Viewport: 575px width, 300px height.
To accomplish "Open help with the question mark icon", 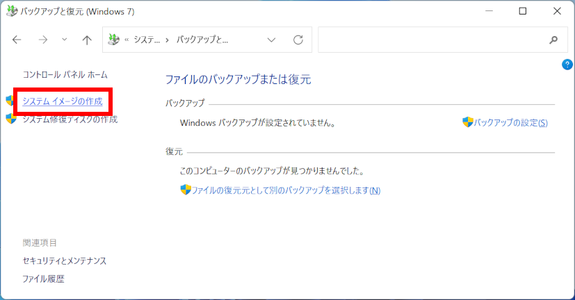I will coord(567,65).
